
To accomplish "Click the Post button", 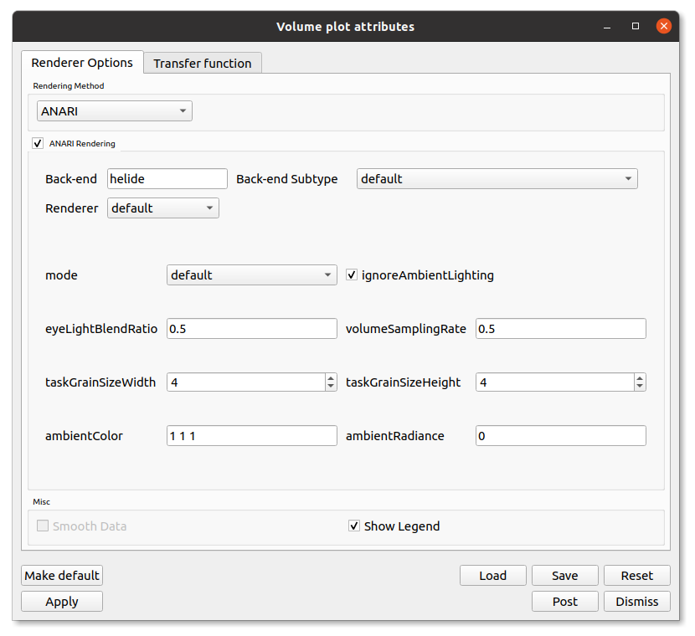I will pyautogui.click(x=565, y=602).
